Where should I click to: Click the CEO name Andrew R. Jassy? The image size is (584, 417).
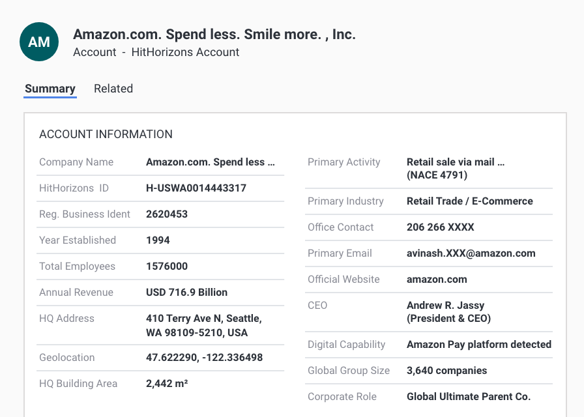pyautogui.click(x=445, y=306)
